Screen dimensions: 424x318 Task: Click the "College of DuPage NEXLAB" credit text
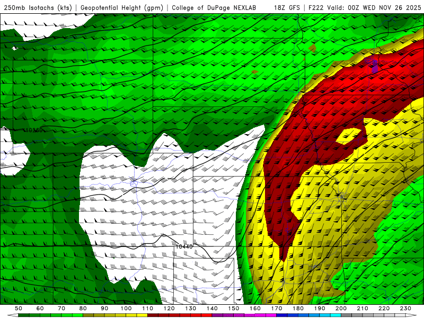click(214, 7)
